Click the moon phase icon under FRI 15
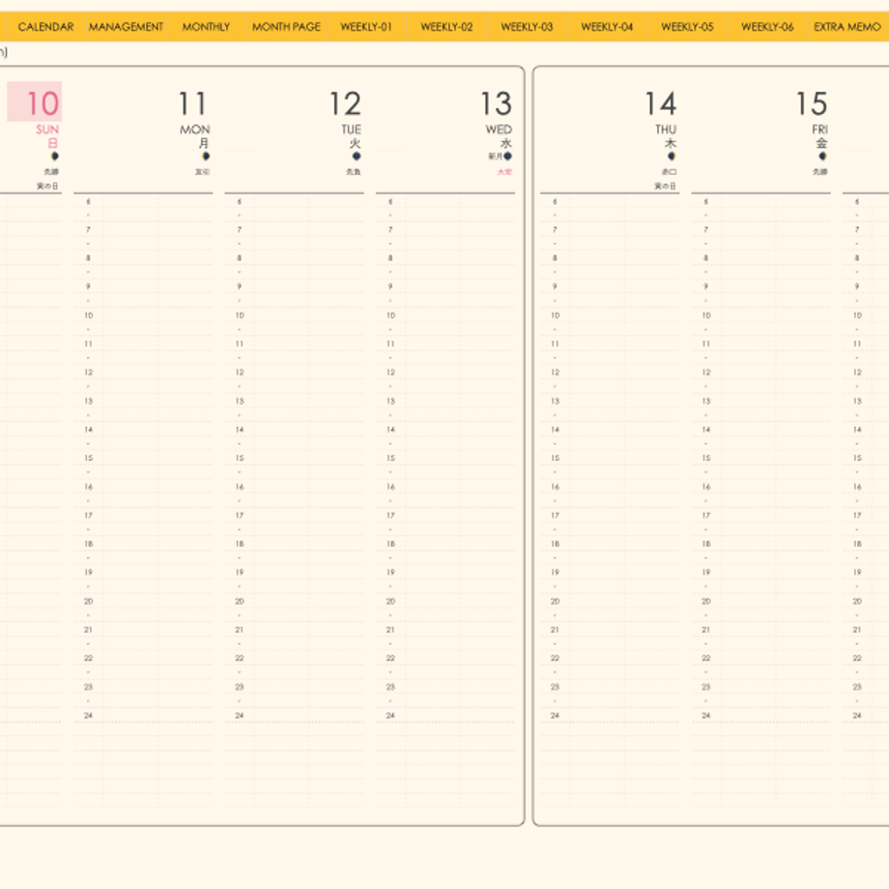889x889 pixels. click(822, 156)
